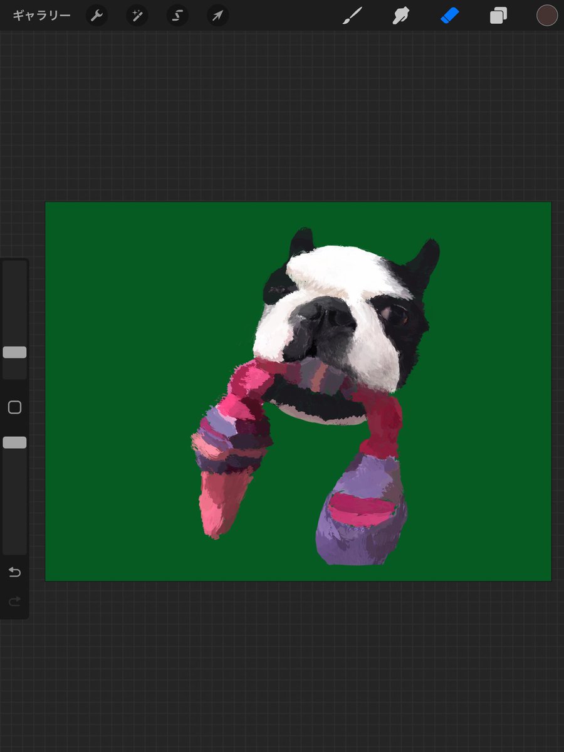
Task: Open the Layers panel
Action: click(x=498, y=16)
